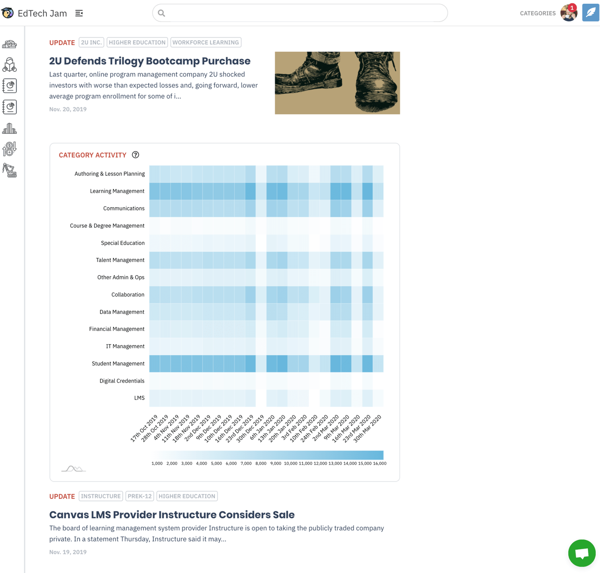
Task: Click the blue feather quill button
Action: point(591,13)
